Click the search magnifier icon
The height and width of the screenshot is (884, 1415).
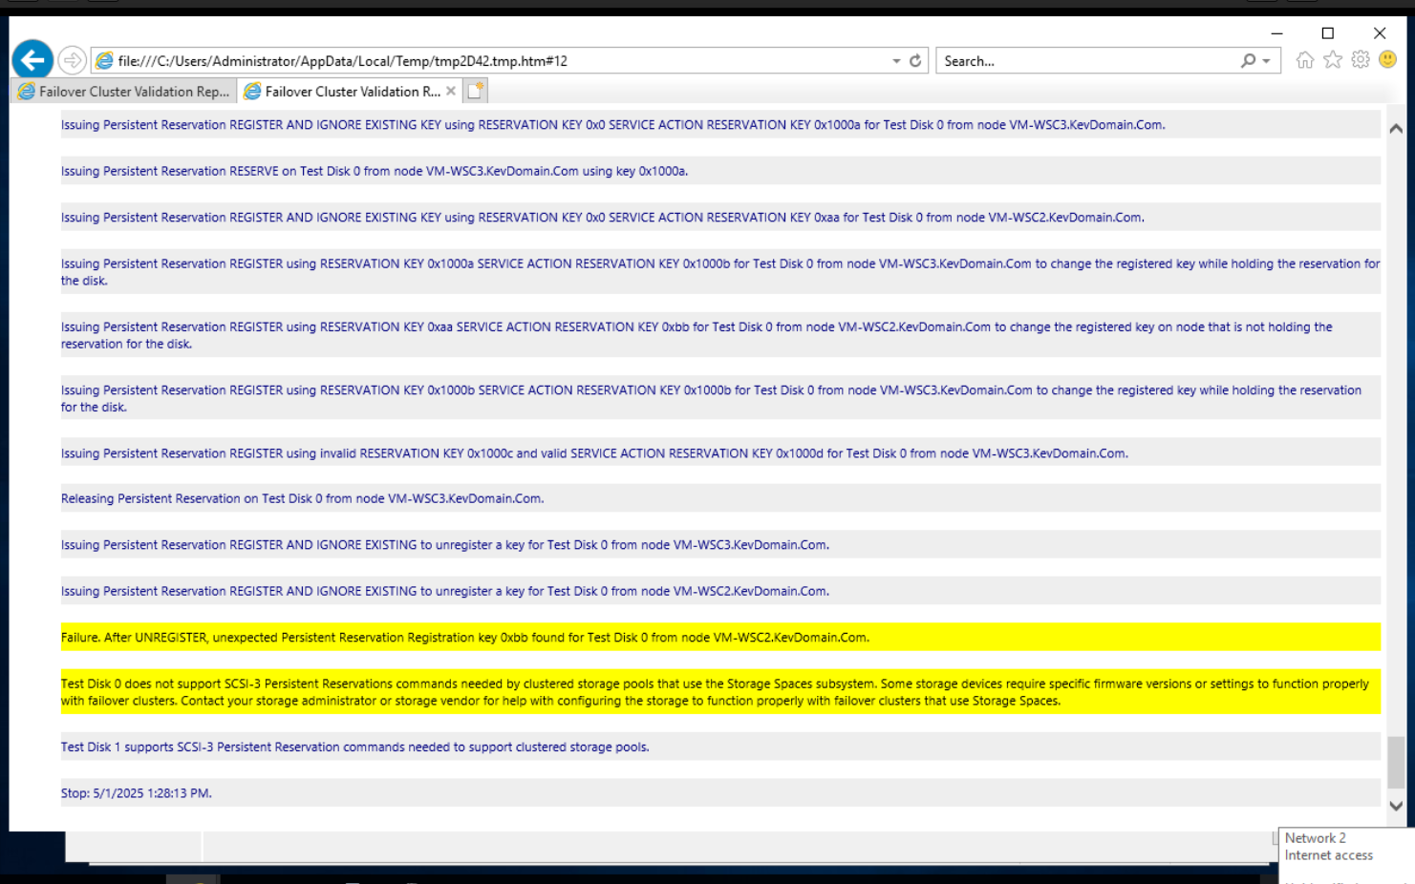click(1248, 60)
